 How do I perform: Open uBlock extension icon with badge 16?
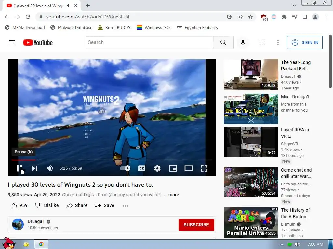coord(264,18)
